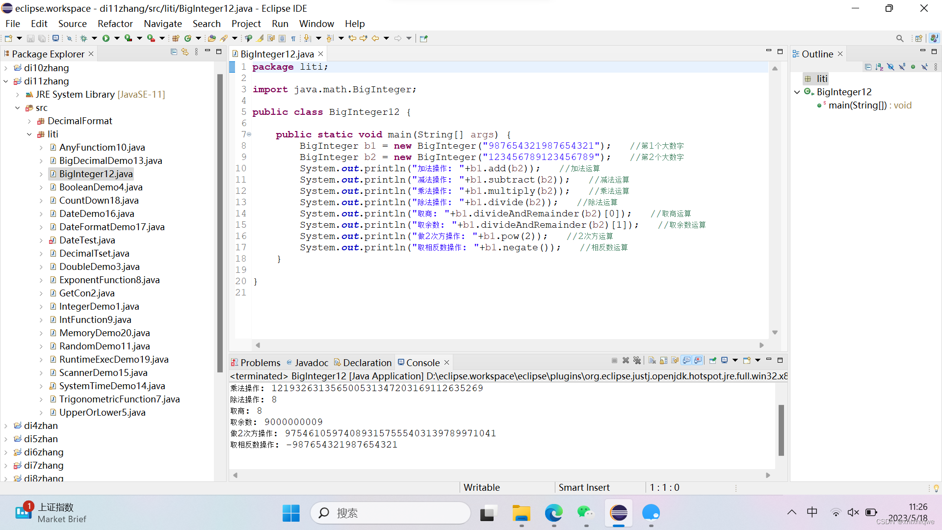Toggle Link with Editor in Package Explorer
The height and width of the screenshot is (530, 942).
click(185, 52)
